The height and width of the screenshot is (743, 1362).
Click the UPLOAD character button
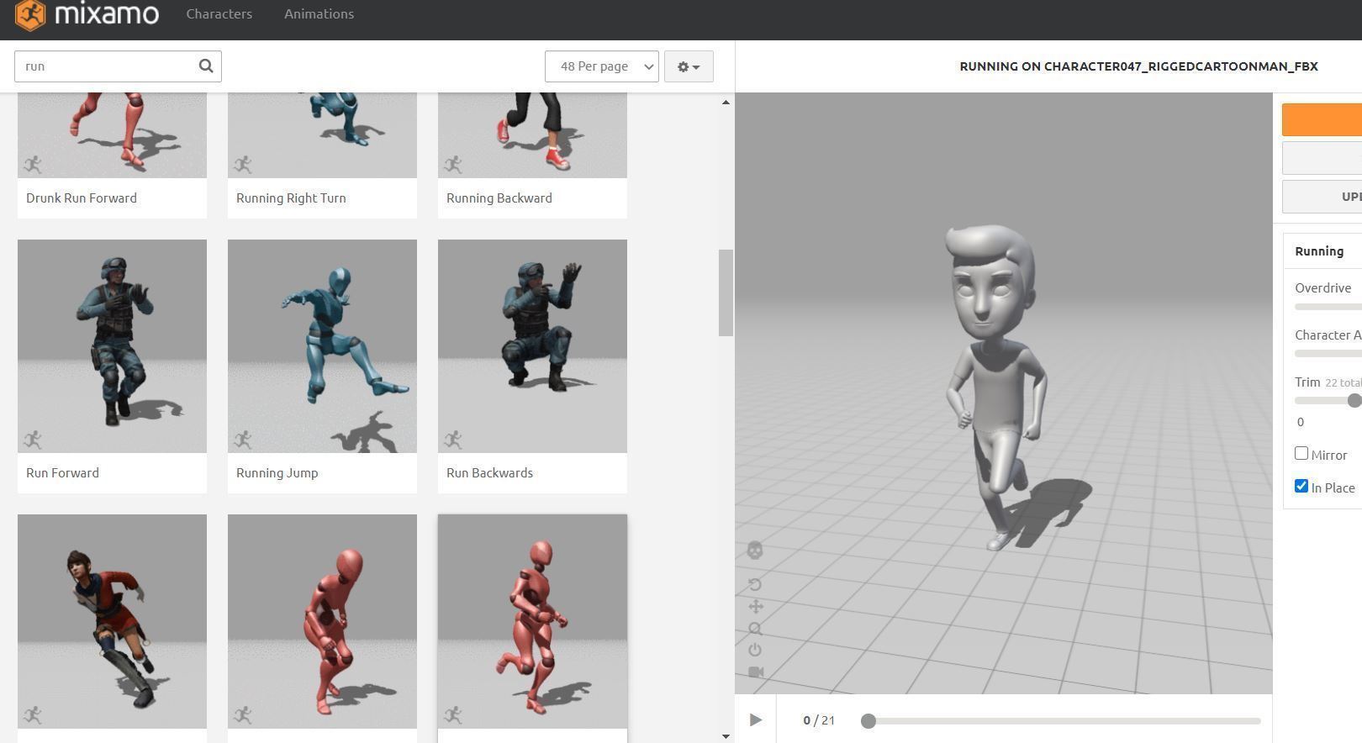[1322, 197]
